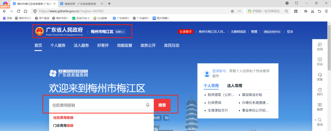331x131 pixels.
Task: Click the browser forward arrow
Action: 11,11
